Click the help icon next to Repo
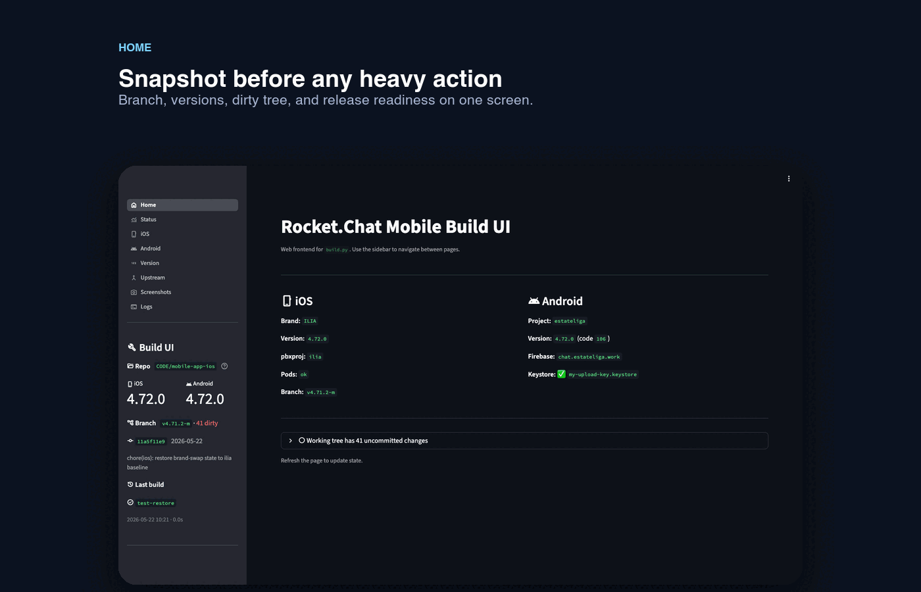This screenshot has height=592, width=921. 224,366
